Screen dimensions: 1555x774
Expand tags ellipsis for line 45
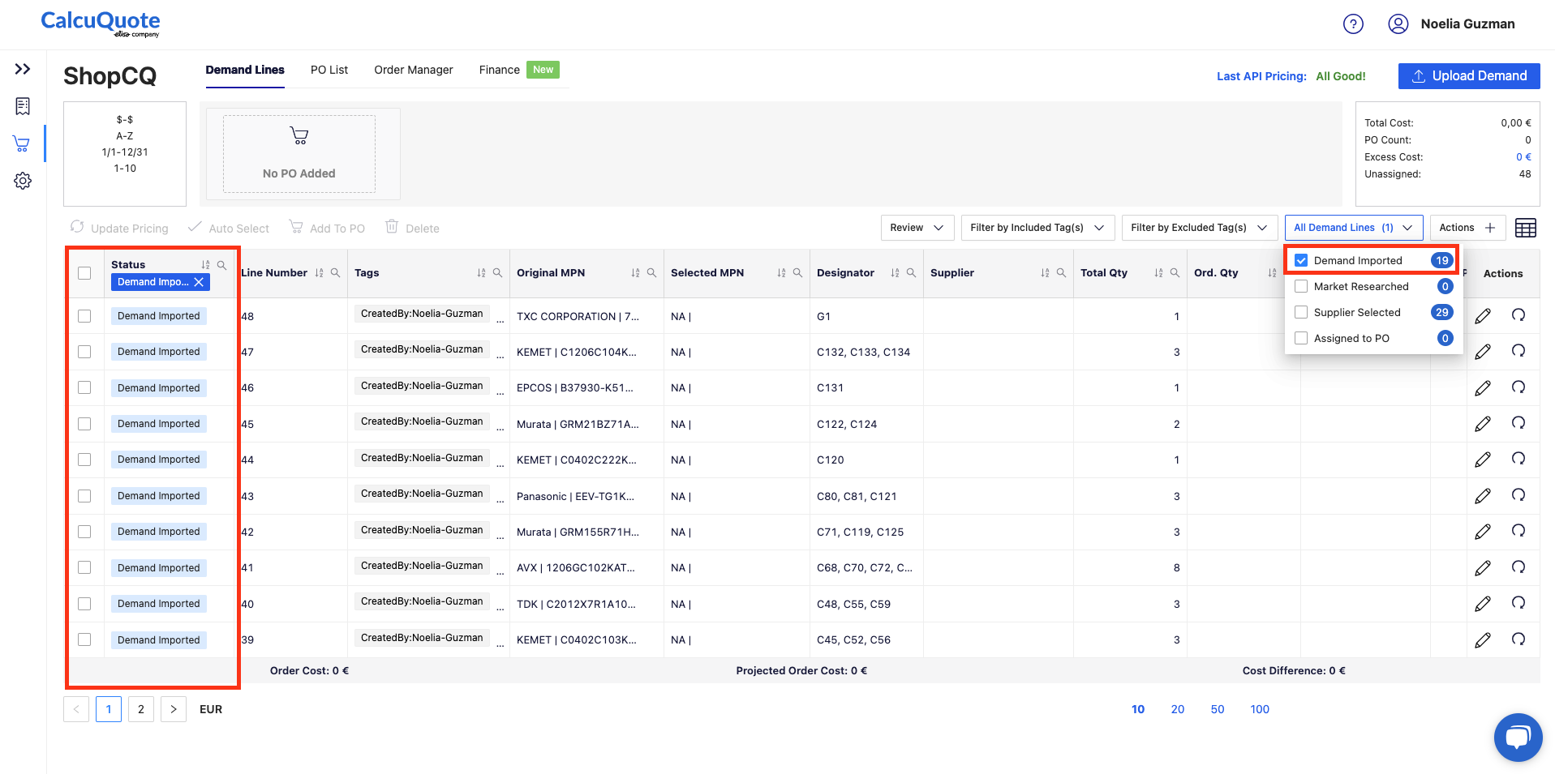click(500, 428)
